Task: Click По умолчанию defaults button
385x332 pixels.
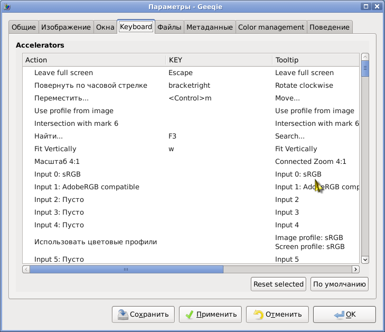Action: point(340,284)
